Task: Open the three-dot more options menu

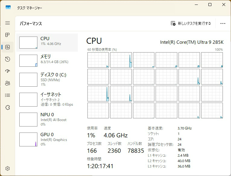Action: 223,23
